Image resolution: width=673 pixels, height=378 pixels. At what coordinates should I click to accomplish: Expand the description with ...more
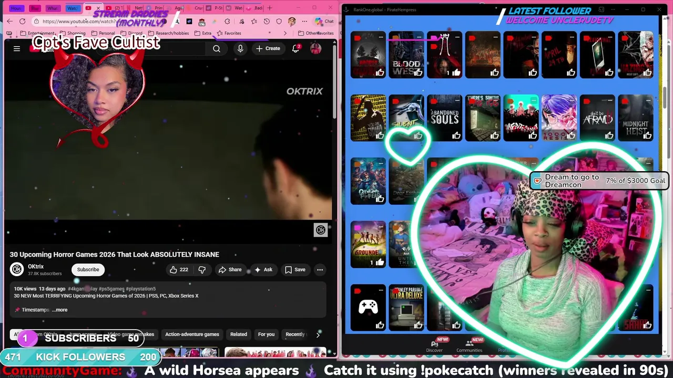pos(60,310)
